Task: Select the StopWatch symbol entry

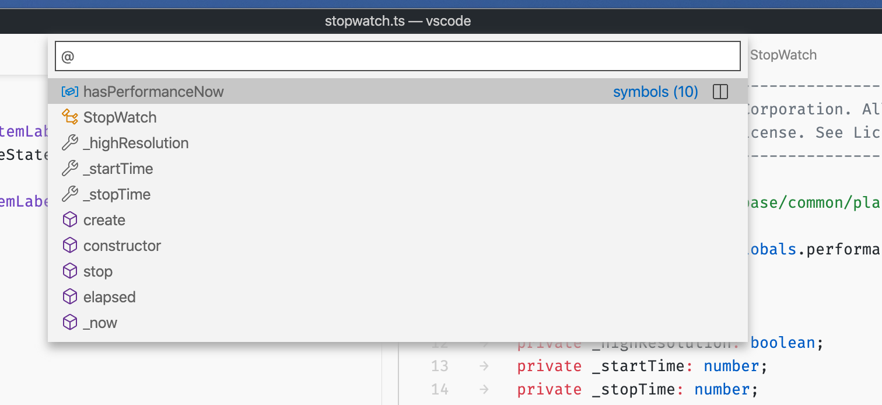Action: [120, 117]
